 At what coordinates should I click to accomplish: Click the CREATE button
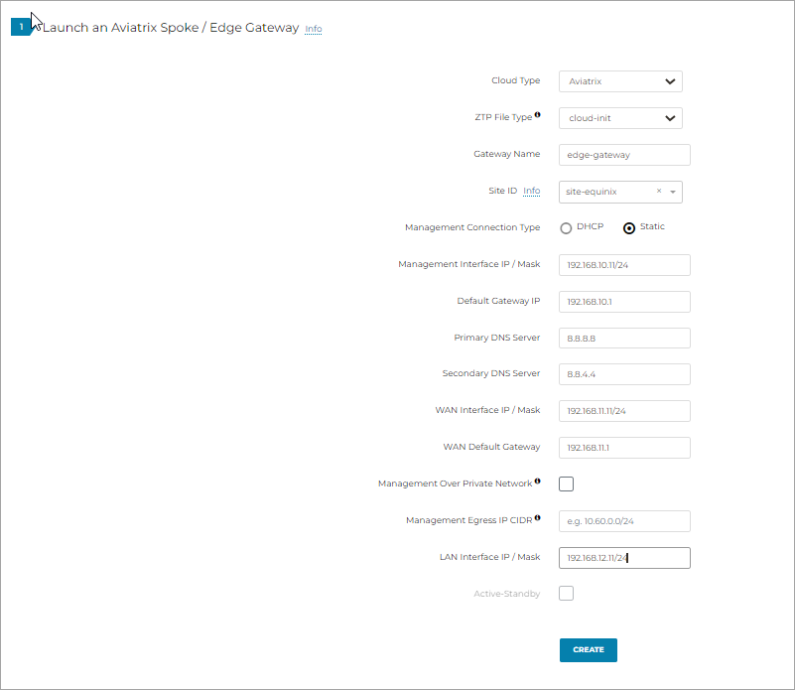point(588,649)
